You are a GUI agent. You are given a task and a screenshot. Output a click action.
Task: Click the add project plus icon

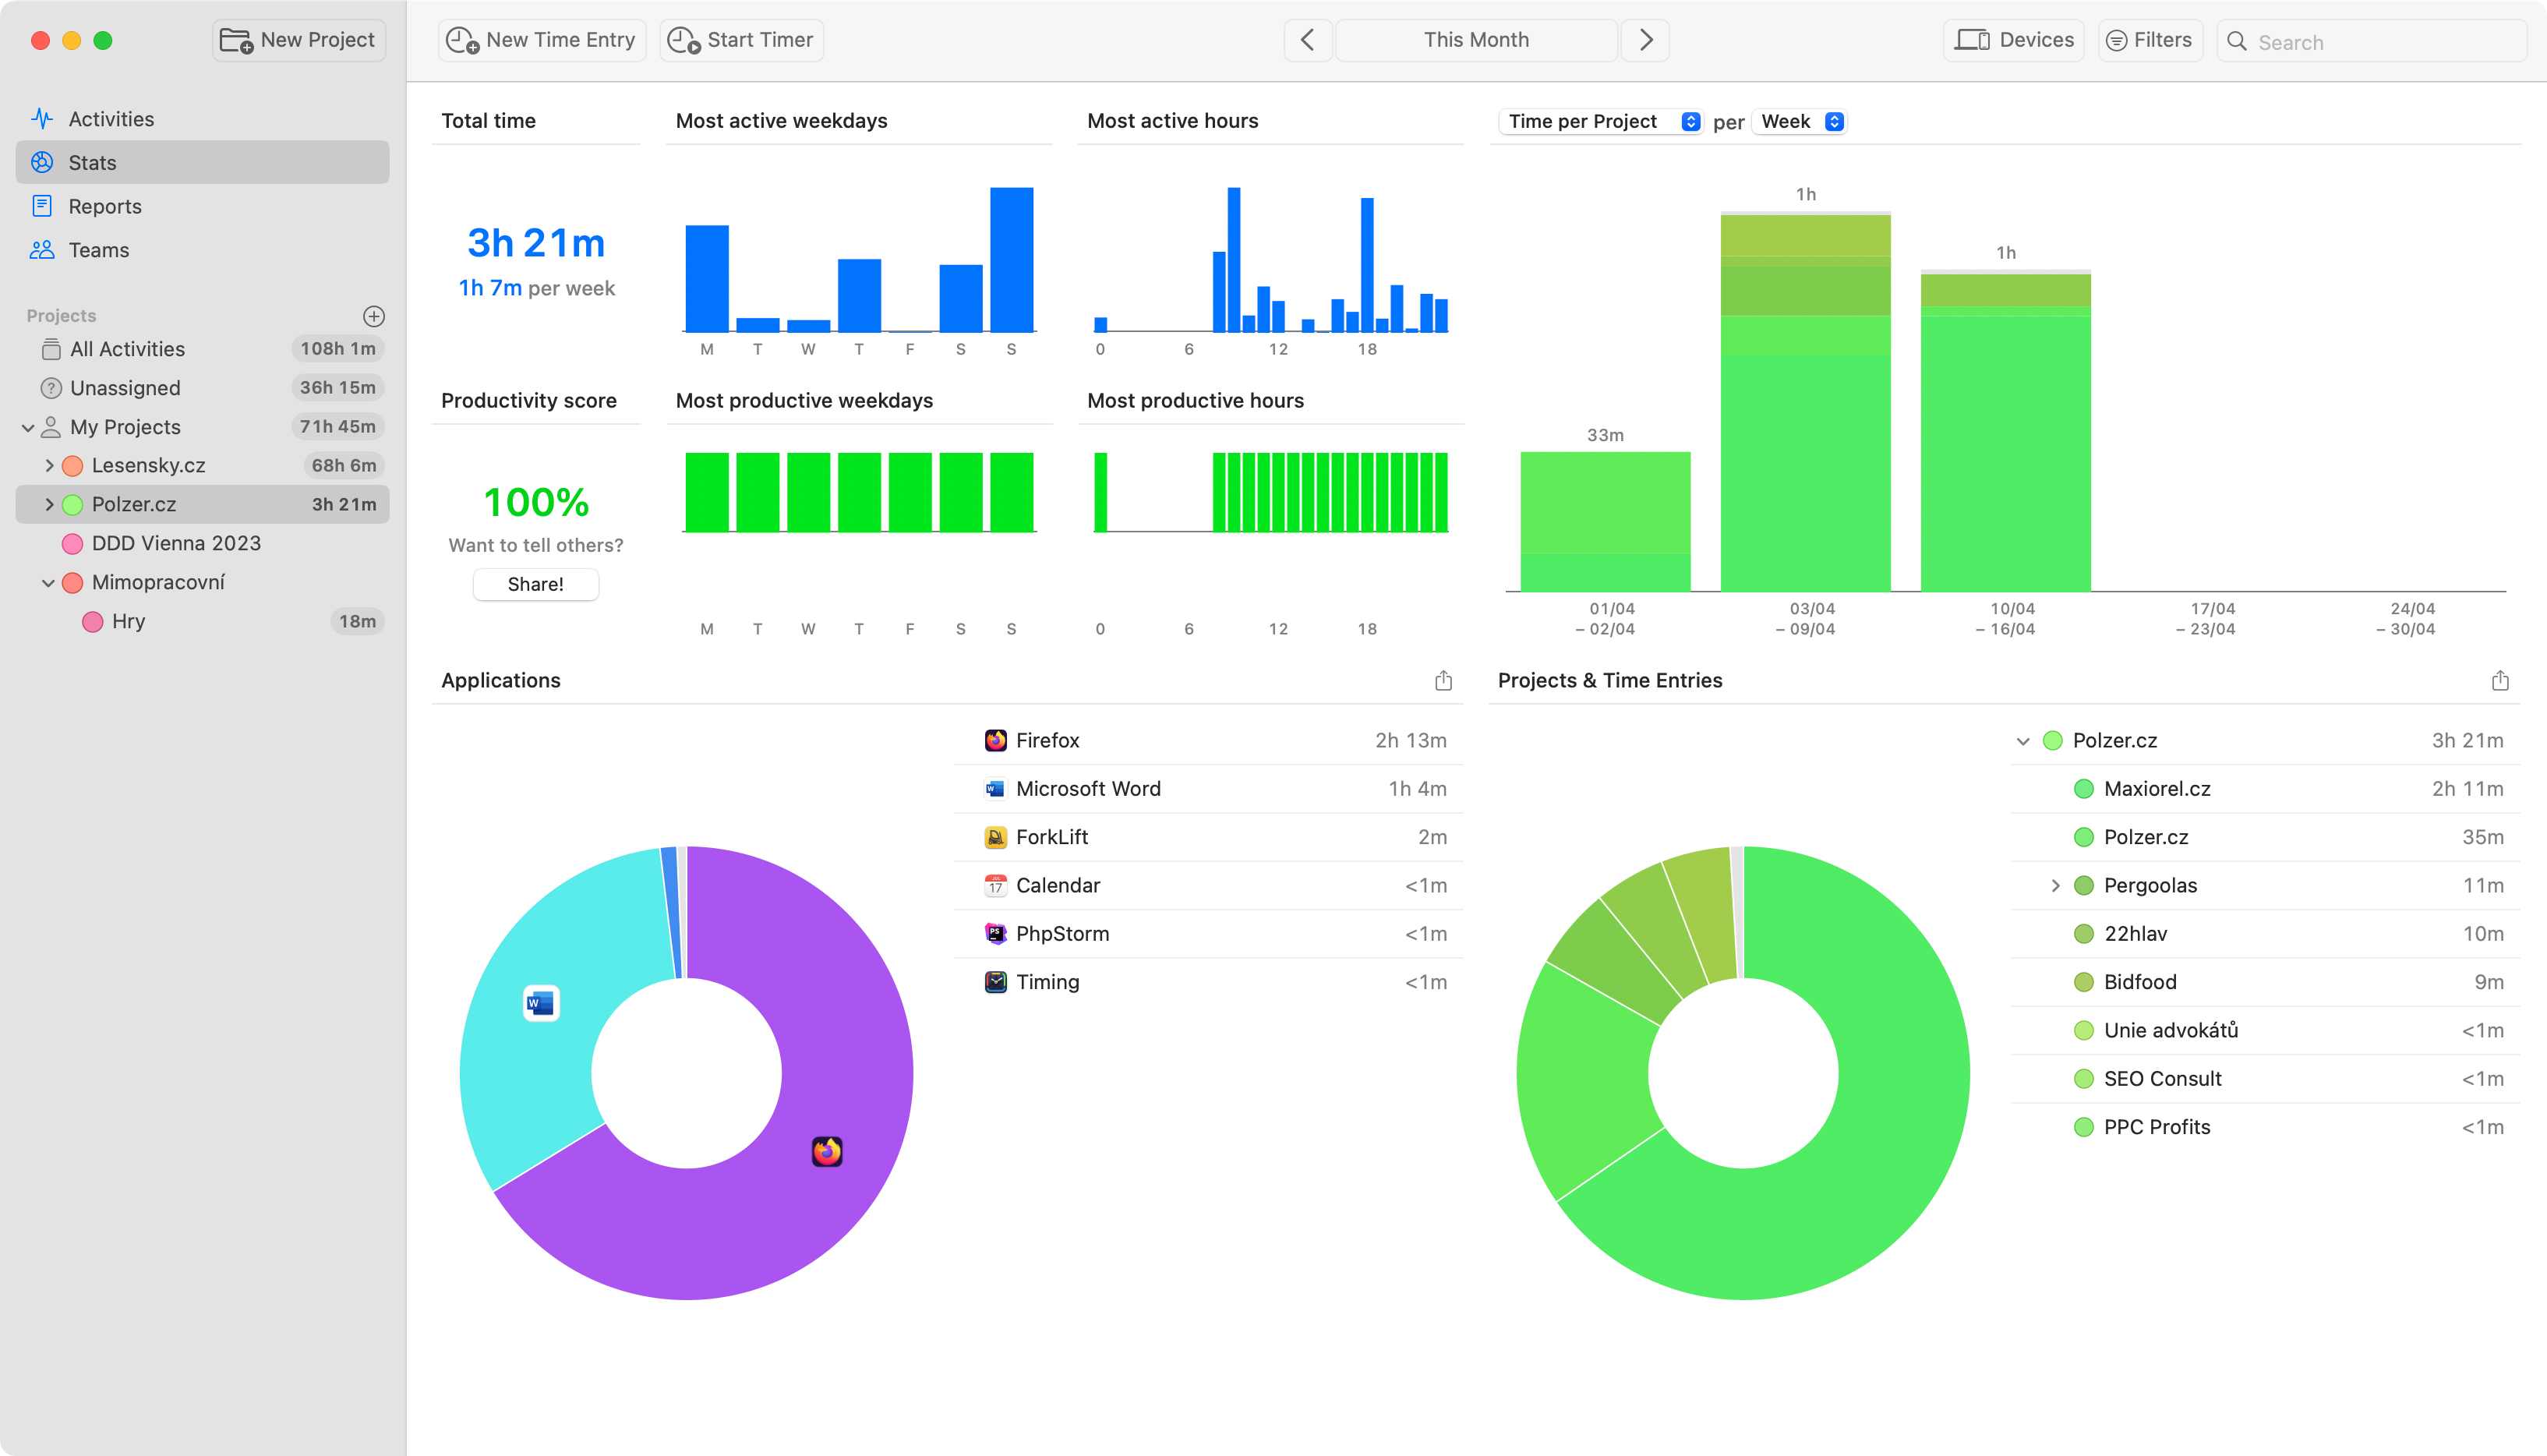click(374, 316)
